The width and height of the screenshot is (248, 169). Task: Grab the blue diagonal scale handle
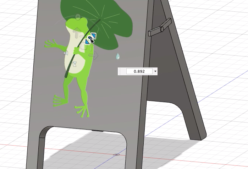pos(90,39)
